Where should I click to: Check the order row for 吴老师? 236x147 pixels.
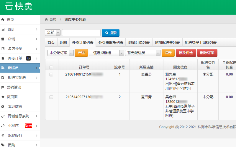[51, 97]
